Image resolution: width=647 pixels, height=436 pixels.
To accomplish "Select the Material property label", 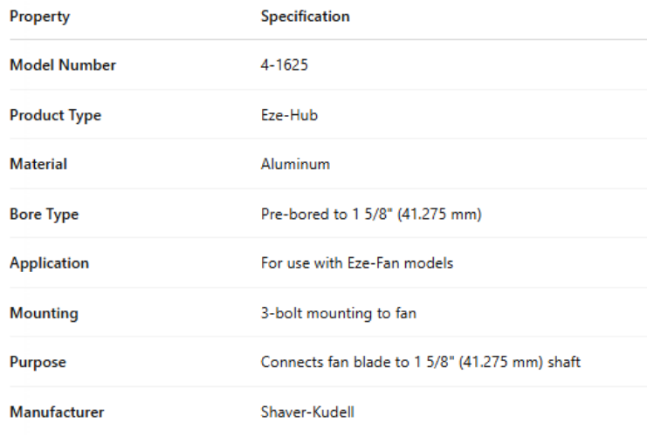I will 38,164.
